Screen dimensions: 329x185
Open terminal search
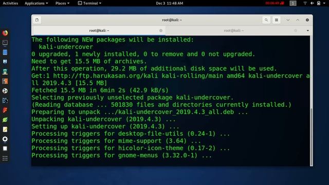[266, 20]
